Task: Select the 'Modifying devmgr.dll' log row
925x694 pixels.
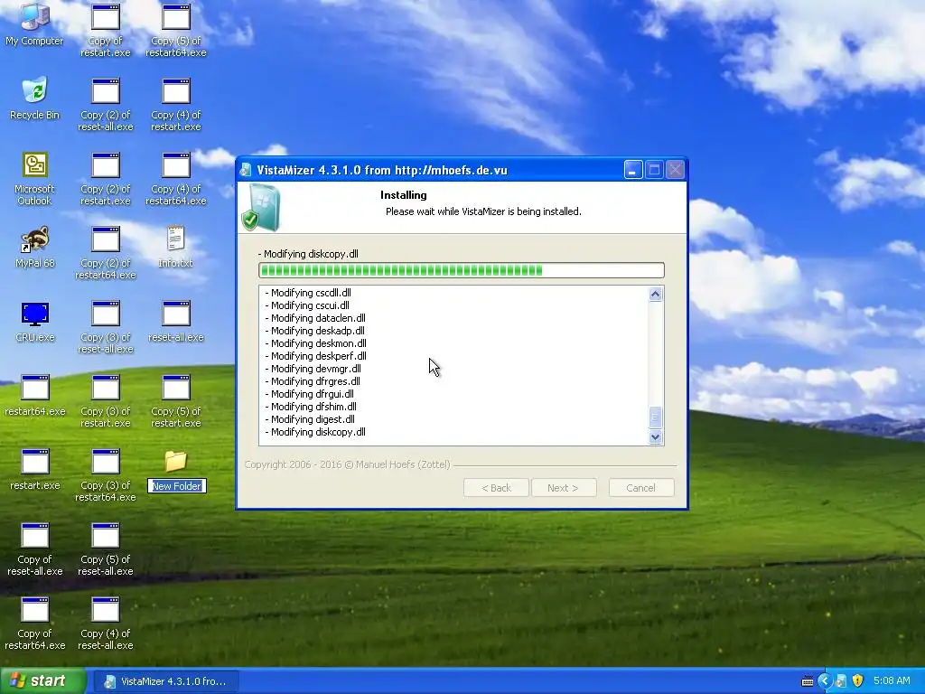Action: [x=313, y=369]
